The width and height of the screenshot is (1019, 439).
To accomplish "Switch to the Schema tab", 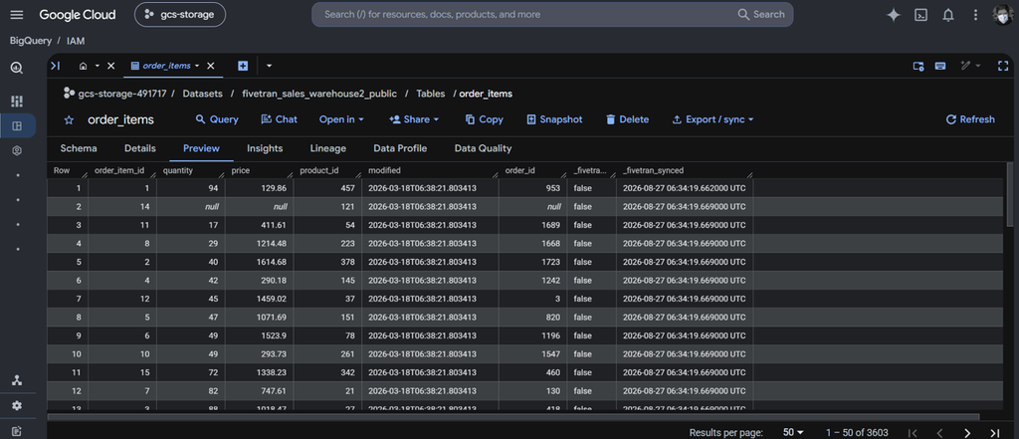I will click(x=79, y=148).
